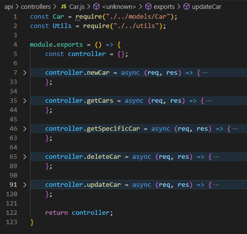Viewport: 247px width, 234px height.
Task: Click the 'api' breadcrumb segment
Action: (9, 7)
